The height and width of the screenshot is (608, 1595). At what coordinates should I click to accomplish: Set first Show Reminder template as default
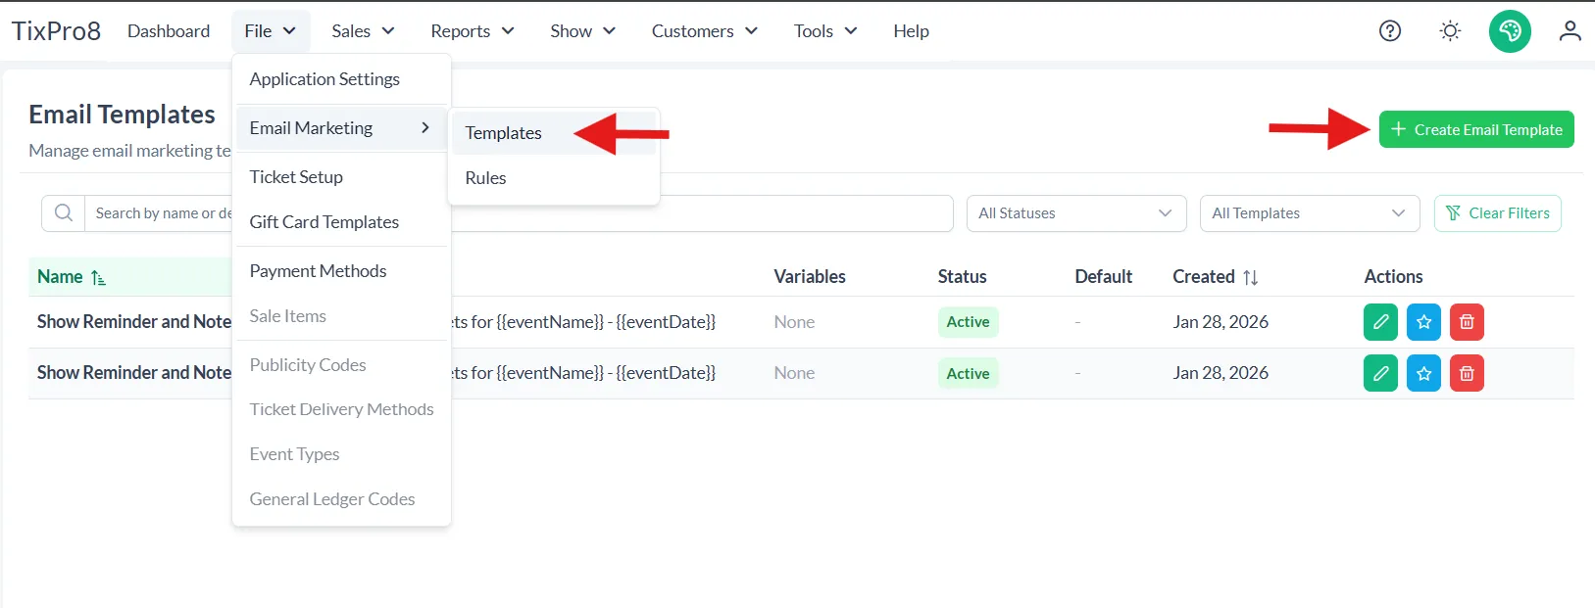click(1423, 322)
